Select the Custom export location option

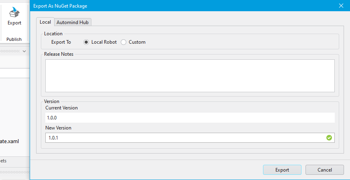pos(123,42)
